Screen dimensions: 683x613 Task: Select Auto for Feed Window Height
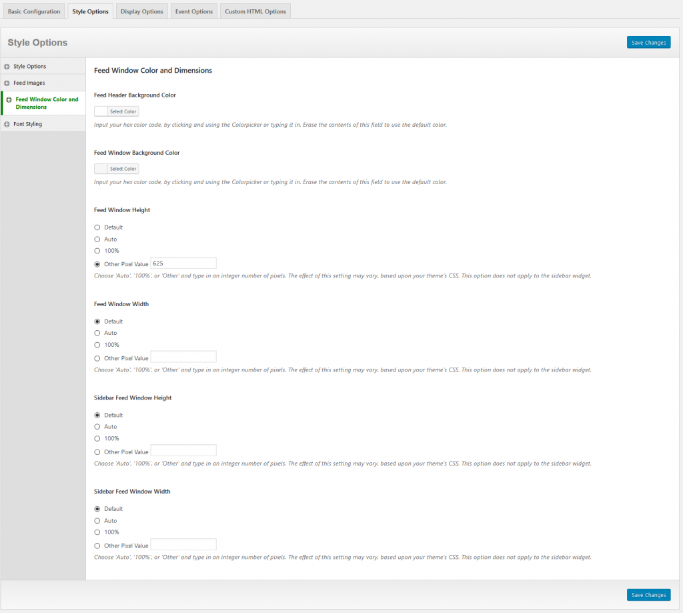tap(97, 239)
